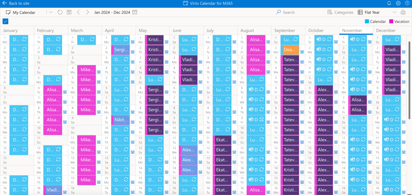
Task: Select the March month header
Action: [x=85, y=30]
